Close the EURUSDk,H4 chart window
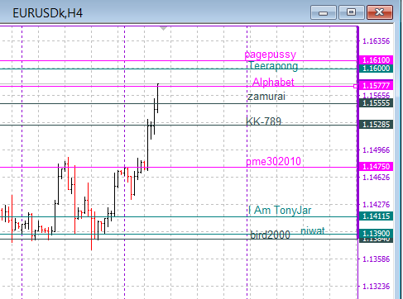This screenshot has height=299, width=403. tap(380, 12)
